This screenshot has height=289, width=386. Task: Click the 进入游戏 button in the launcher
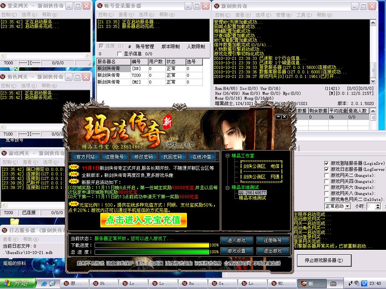point(237,240)
